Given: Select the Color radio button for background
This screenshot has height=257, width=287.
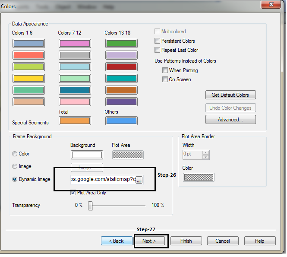Looking at the screenshot, I should [x=15, y=154].
